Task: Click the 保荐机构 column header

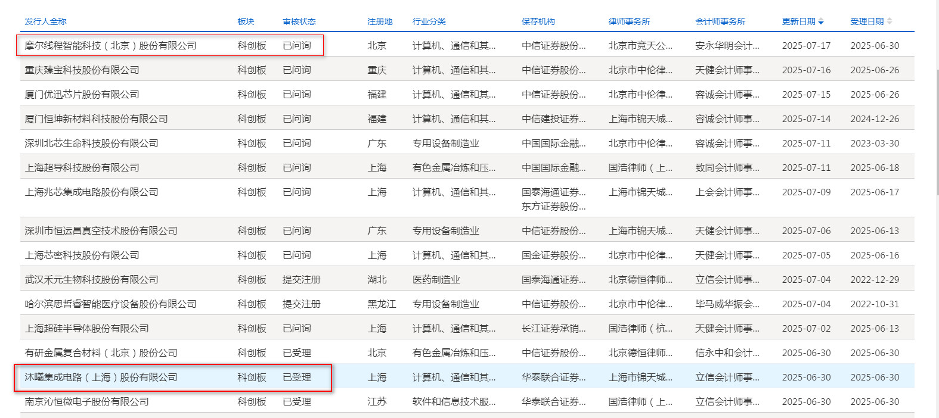Action: tap(538, 21)
